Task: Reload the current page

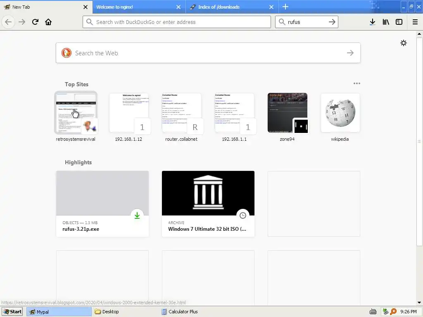Action: point(35,22)
